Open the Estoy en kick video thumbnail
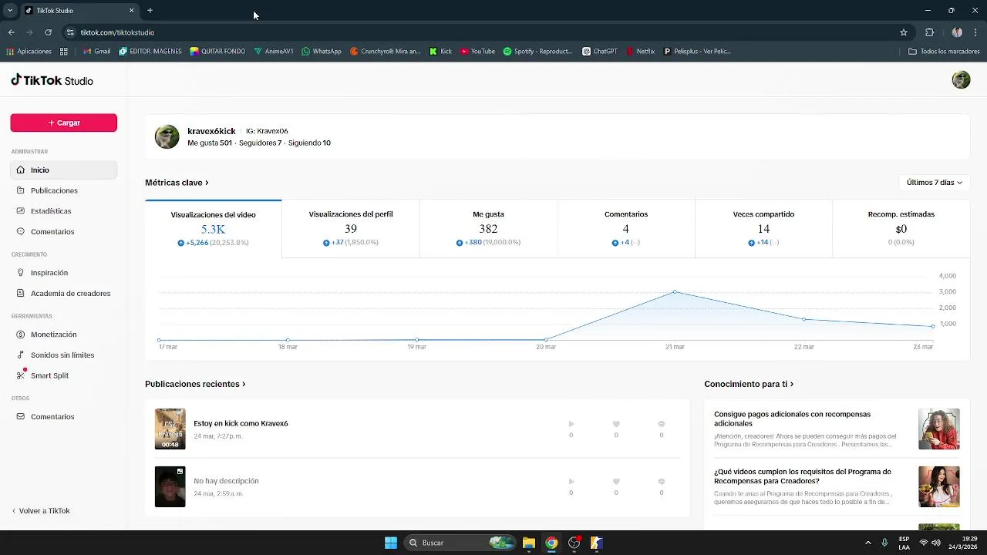The height and width of the screenshot is (555, 987). (170, 429)
